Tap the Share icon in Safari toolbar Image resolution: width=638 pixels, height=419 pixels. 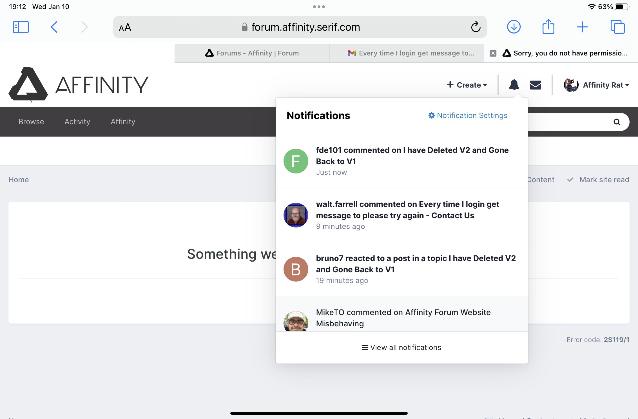pos(548,26)
